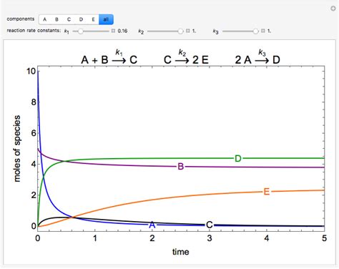The height and width of the screenshot is (269, 339).
Task: Select component C button
Action: tap(69, 19)
